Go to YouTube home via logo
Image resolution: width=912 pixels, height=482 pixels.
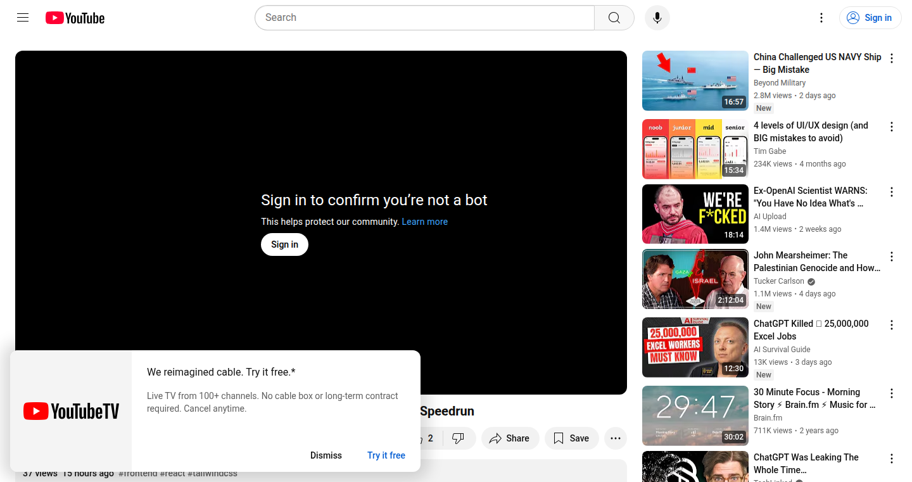pyautogui.click(x=75, y=18)
